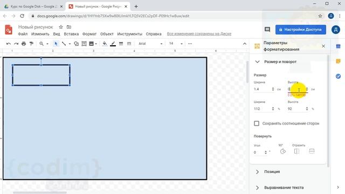Image resolution: width=345 pixels, height=194 pixels.
Task: Print the drawing with printer icon
Action: 24,44
